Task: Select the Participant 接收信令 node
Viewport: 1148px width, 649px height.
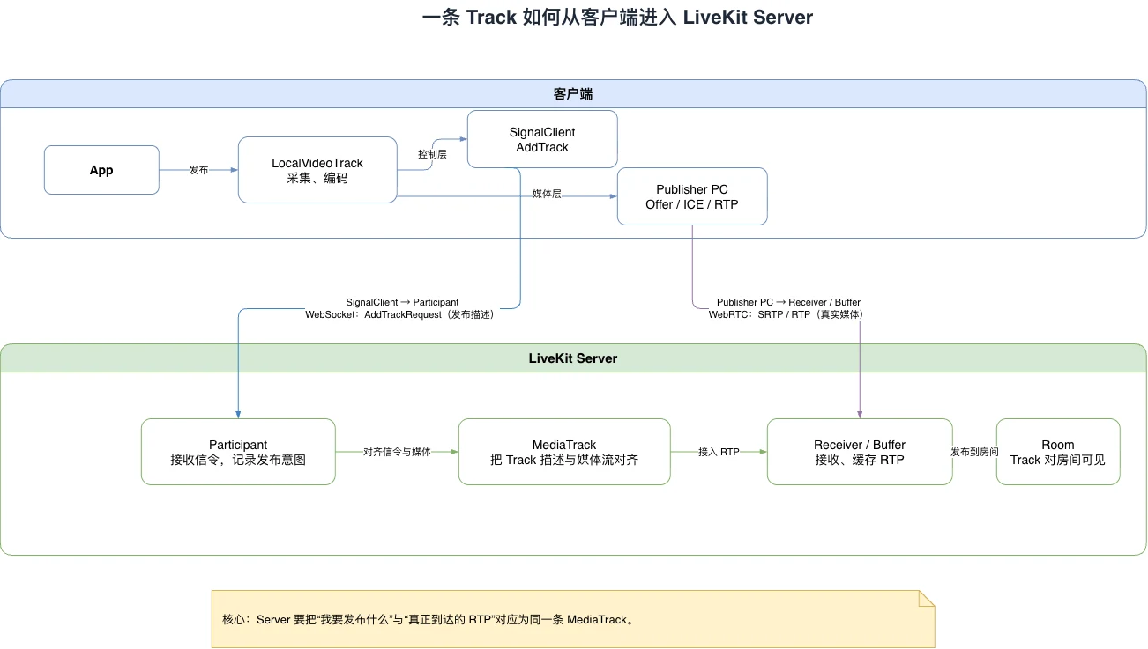Action: pyautogui.click(x=238, y=452)
